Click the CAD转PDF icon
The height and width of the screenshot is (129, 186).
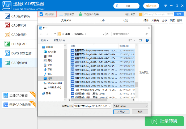coord(7,25)
